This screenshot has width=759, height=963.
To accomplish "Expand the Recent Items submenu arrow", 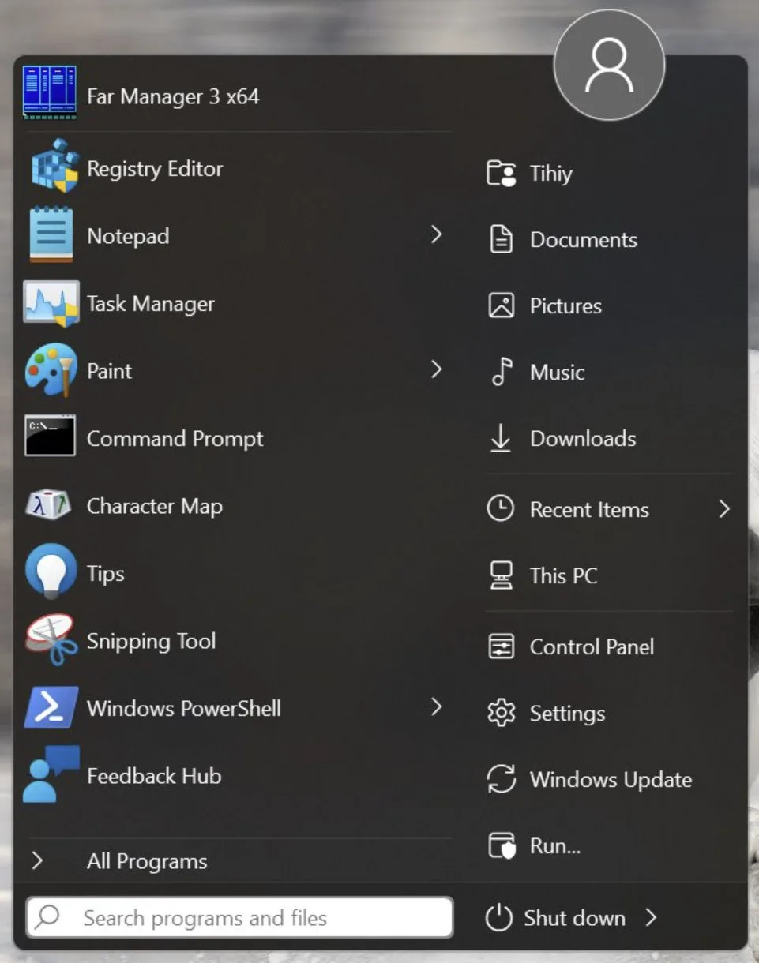I will [724, 509].
